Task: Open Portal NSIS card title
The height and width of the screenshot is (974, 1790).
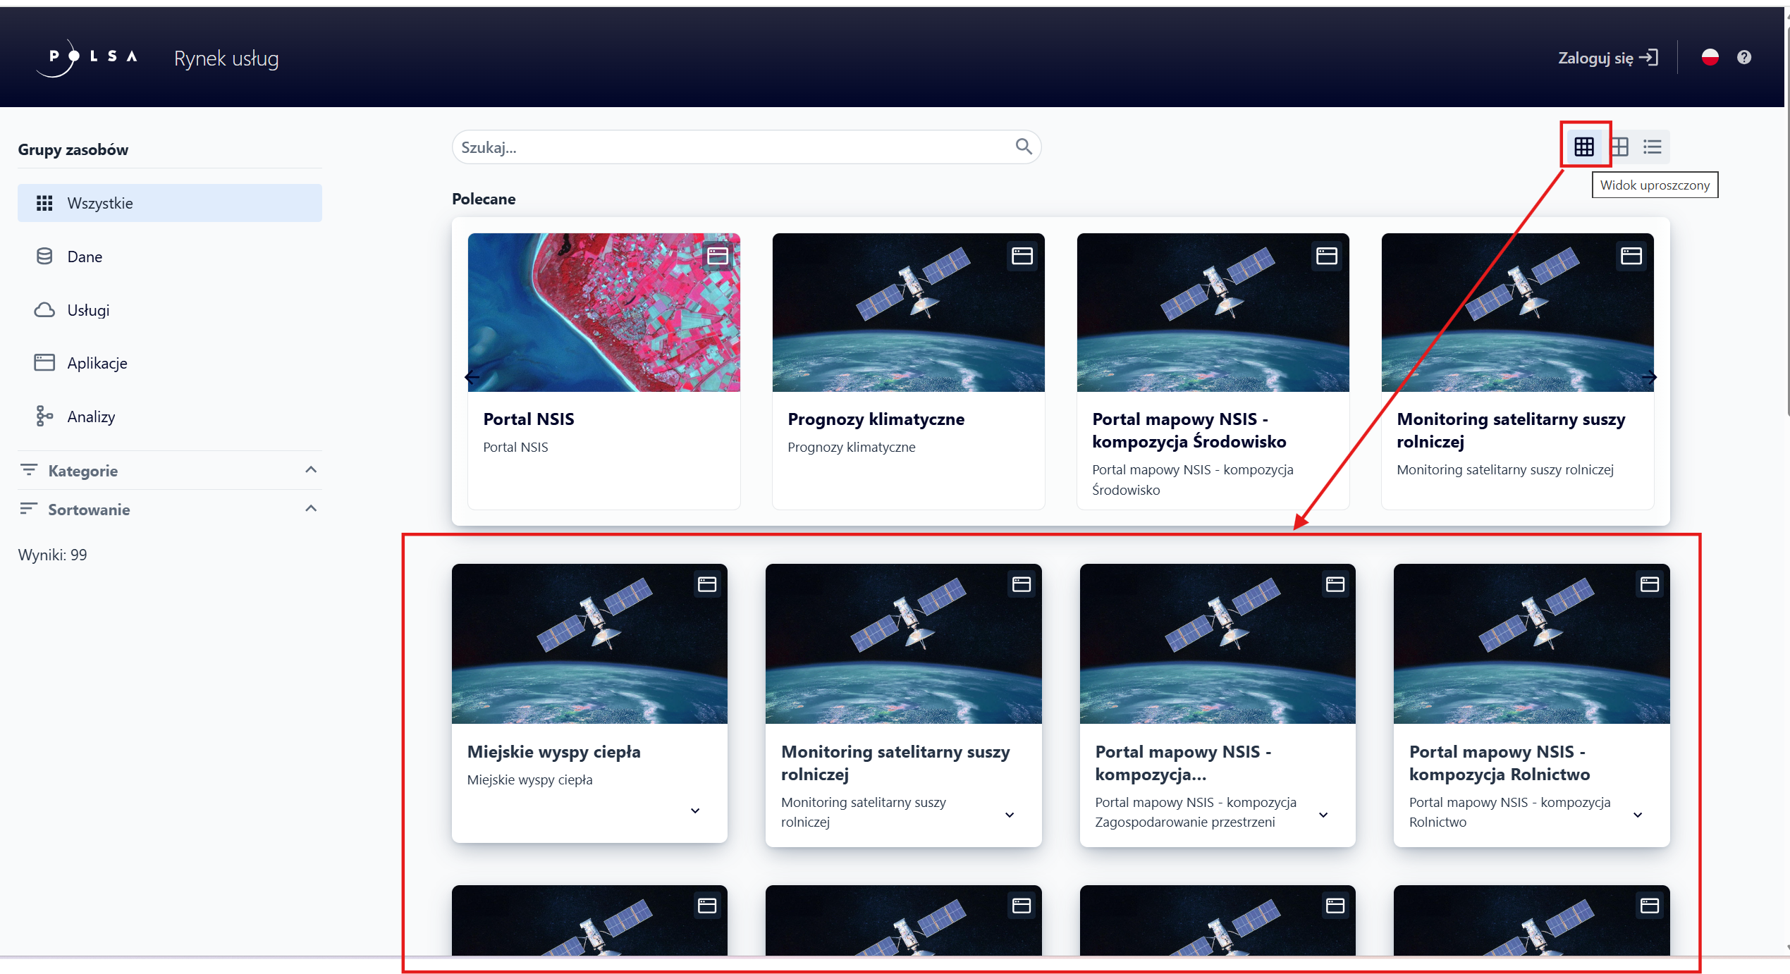Action: (x=529, y=419)
